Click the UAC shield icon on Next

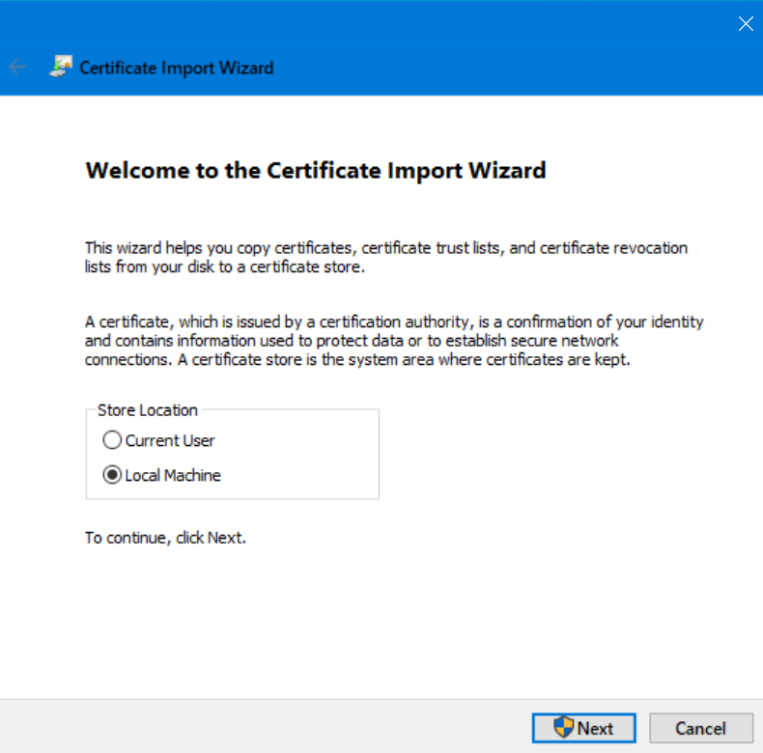click(564, 727)
